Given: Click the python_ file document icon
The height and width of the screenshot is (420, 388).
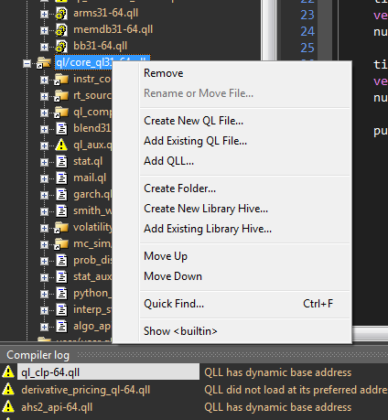Looking at the screenshot, I should (61, 294).
